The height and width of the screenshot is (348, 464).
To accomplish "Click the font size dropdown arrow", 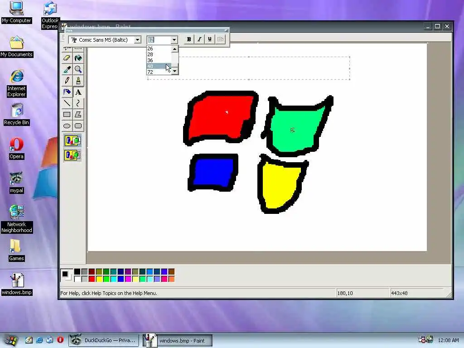I will tap(174, 40).
